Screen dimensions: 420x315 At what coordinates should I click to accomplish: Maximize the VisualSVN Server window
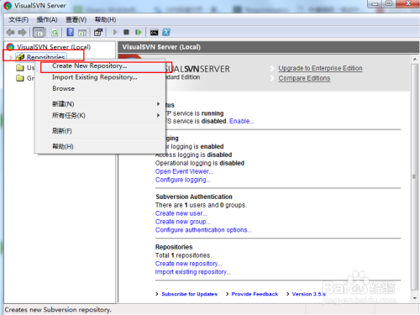(x=389, y=3)
